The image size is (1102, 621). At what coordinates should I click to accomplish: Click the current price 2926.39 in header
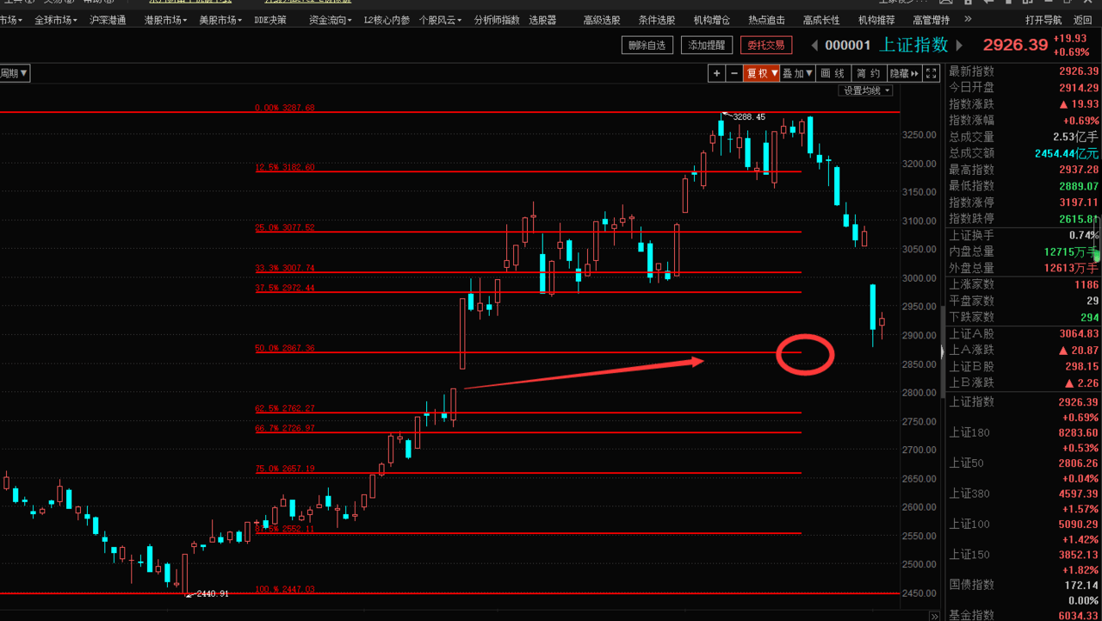pos(1015,45)
